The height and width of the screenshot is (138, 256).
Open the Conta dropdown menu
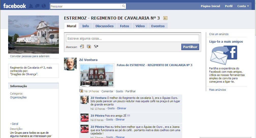[x=243, y=6]
